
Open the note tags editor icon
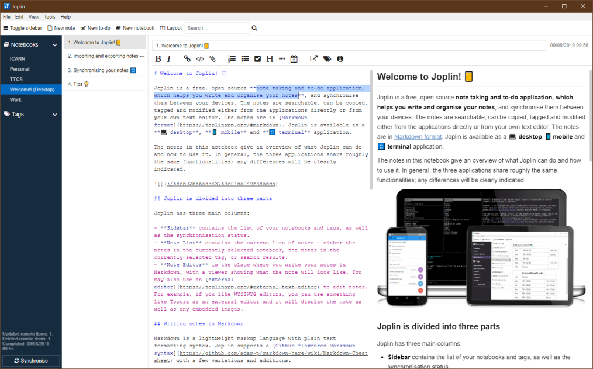click(x=327, y=58)
